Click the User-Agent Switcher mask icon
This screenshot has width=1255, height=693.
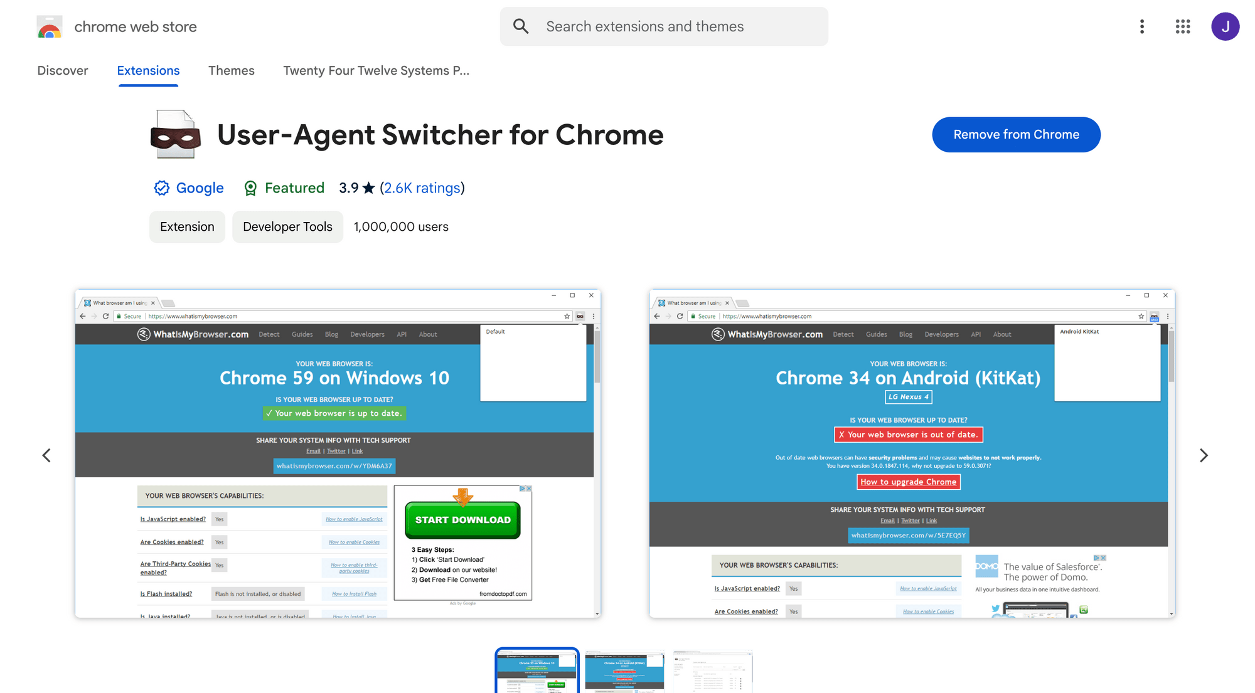pyautogui.click(x=176, y=134)
